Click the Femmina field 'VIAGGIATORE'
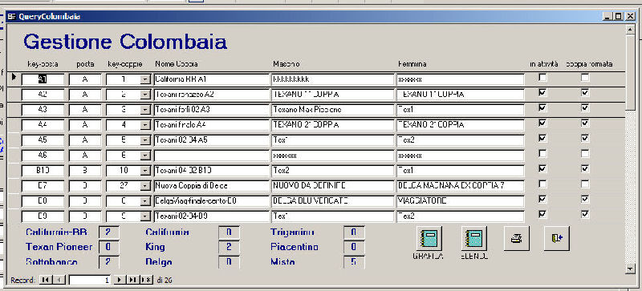642x291 pixels. tap(460, 201)
